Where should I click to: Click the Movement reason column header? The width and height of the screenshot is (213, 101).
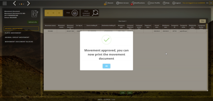(62, 26)
